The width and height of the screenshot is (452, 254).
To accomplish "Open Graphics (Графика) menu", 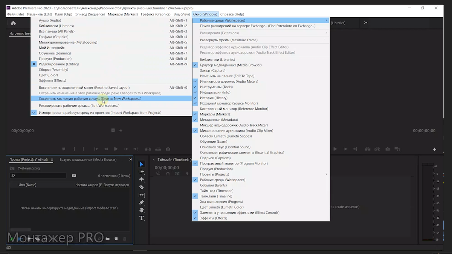I will click(156, 14).
